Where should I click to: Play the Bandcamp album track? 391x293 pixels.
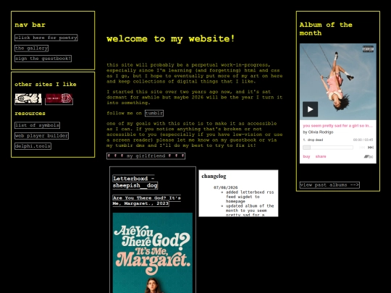[x=310, y=109]
